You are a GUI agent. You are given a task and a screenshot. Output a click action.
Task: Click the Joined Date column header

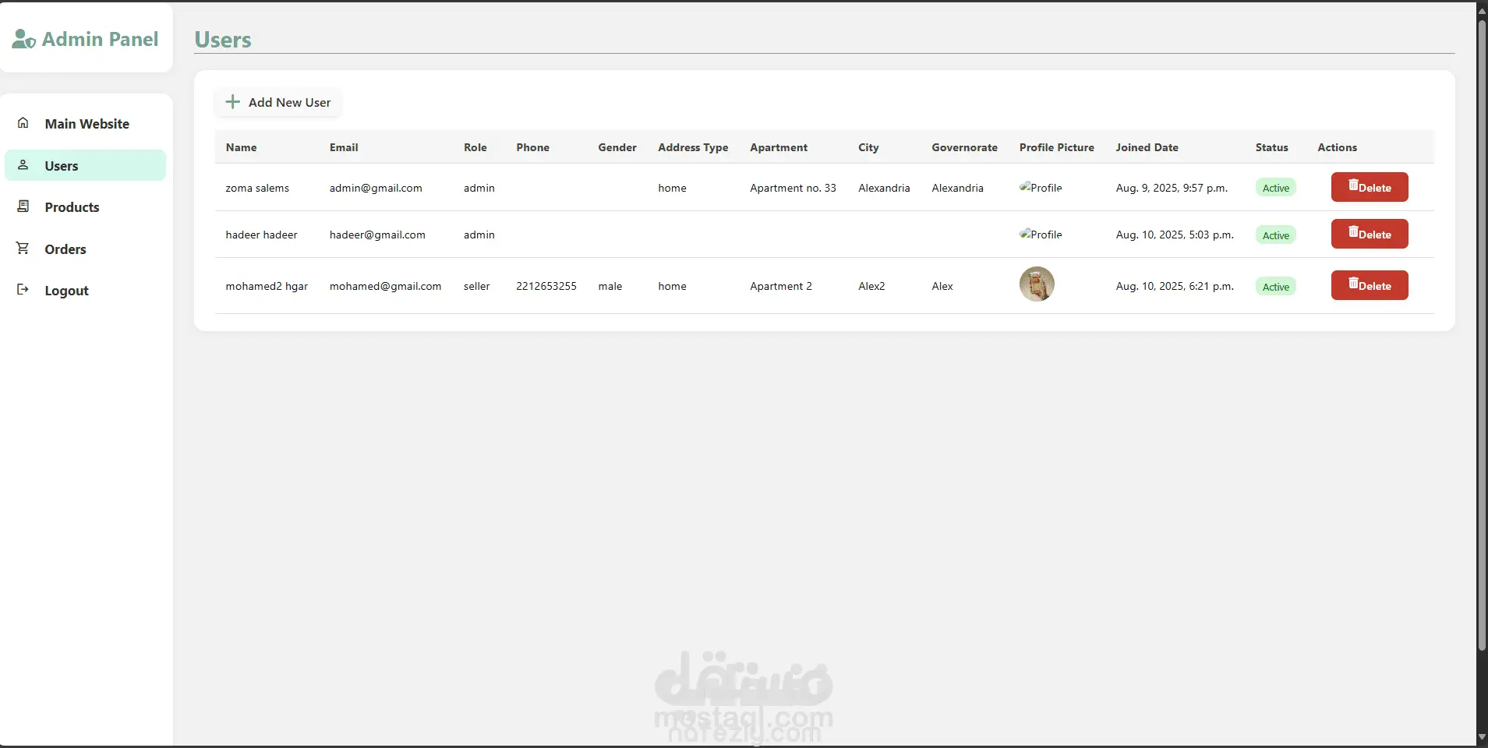pyautogui.click(x=1147, y=147)
